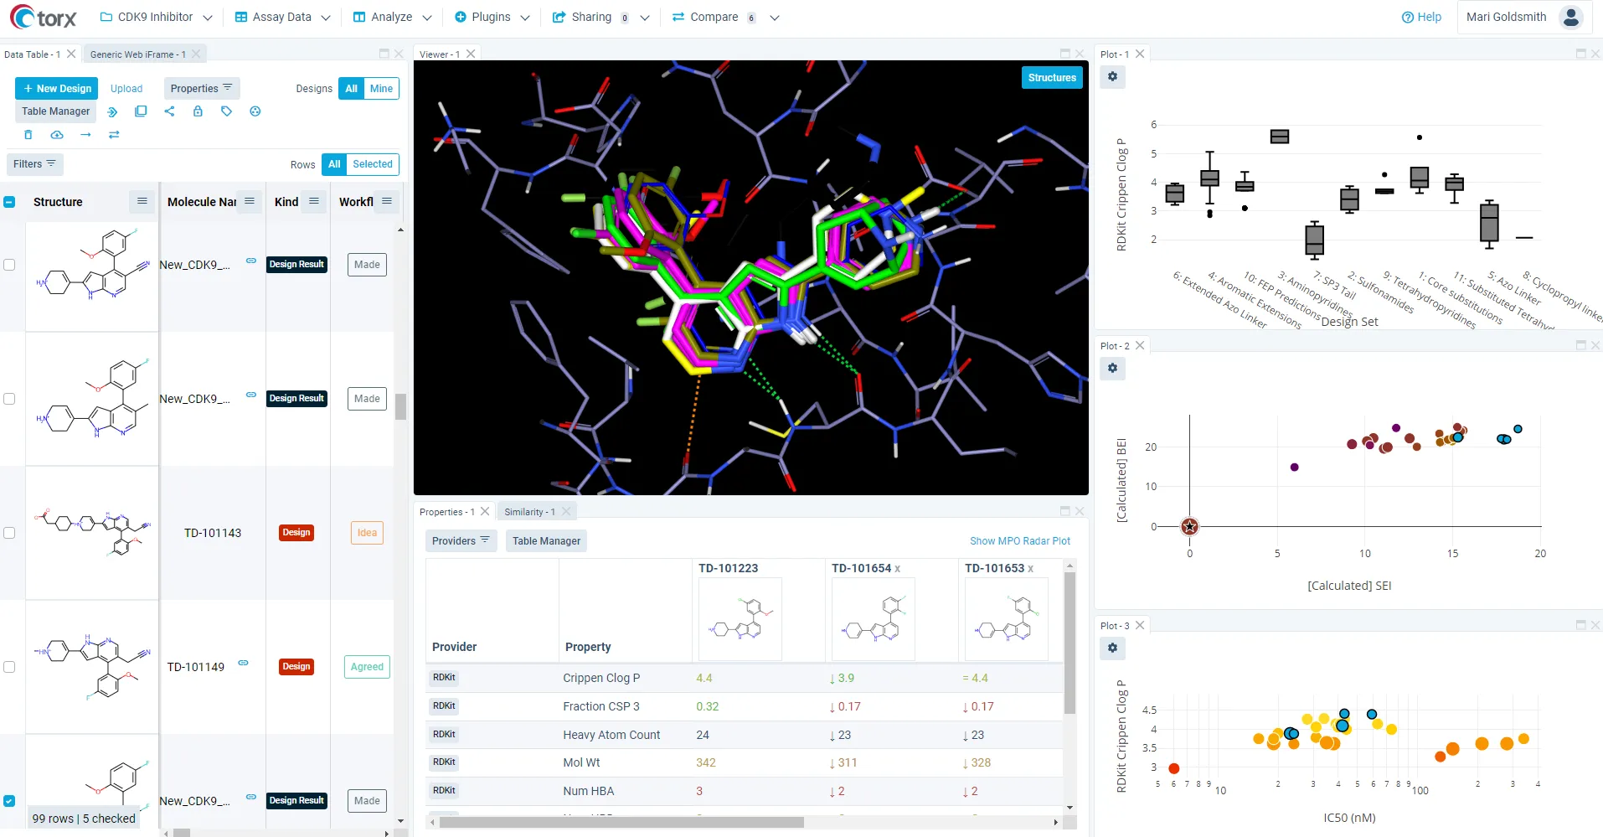The image size is (1603, 837).
Task: Click the New Design button
Action: [57, 89]
